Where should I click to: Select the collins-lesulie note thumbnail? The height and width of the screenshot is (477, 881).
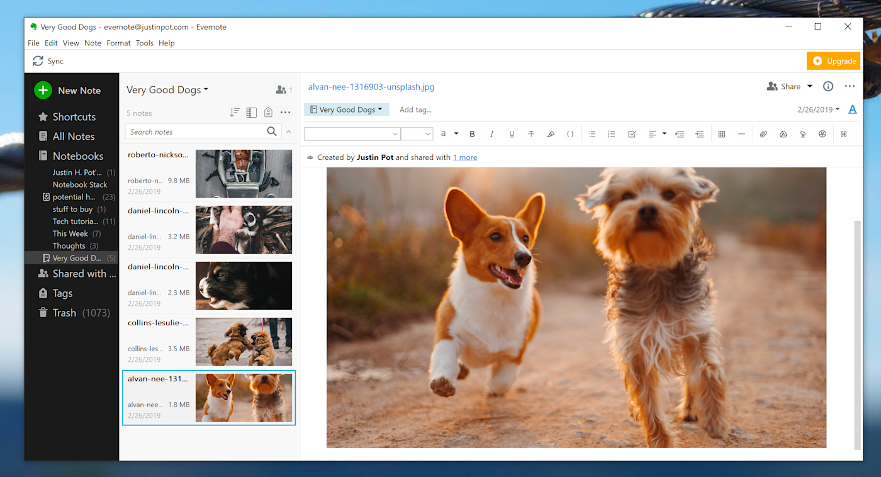(x=244, y=342)
